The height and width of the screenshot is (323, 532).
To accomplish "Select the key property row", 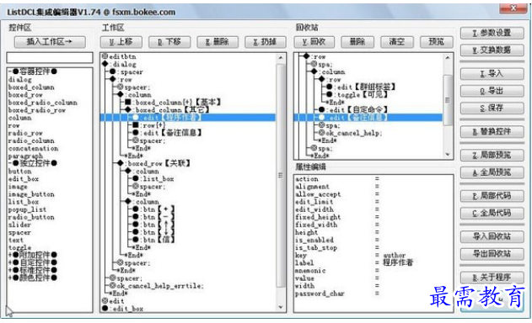I will click(373, 255).
